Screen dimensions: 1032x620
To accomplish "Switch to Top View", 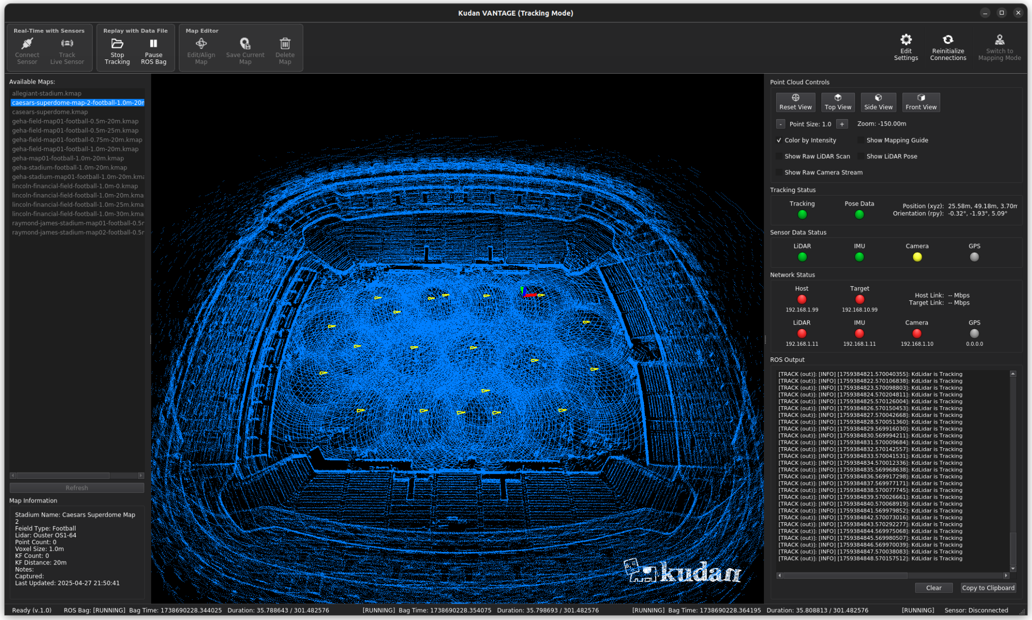I will pos(837,102).
